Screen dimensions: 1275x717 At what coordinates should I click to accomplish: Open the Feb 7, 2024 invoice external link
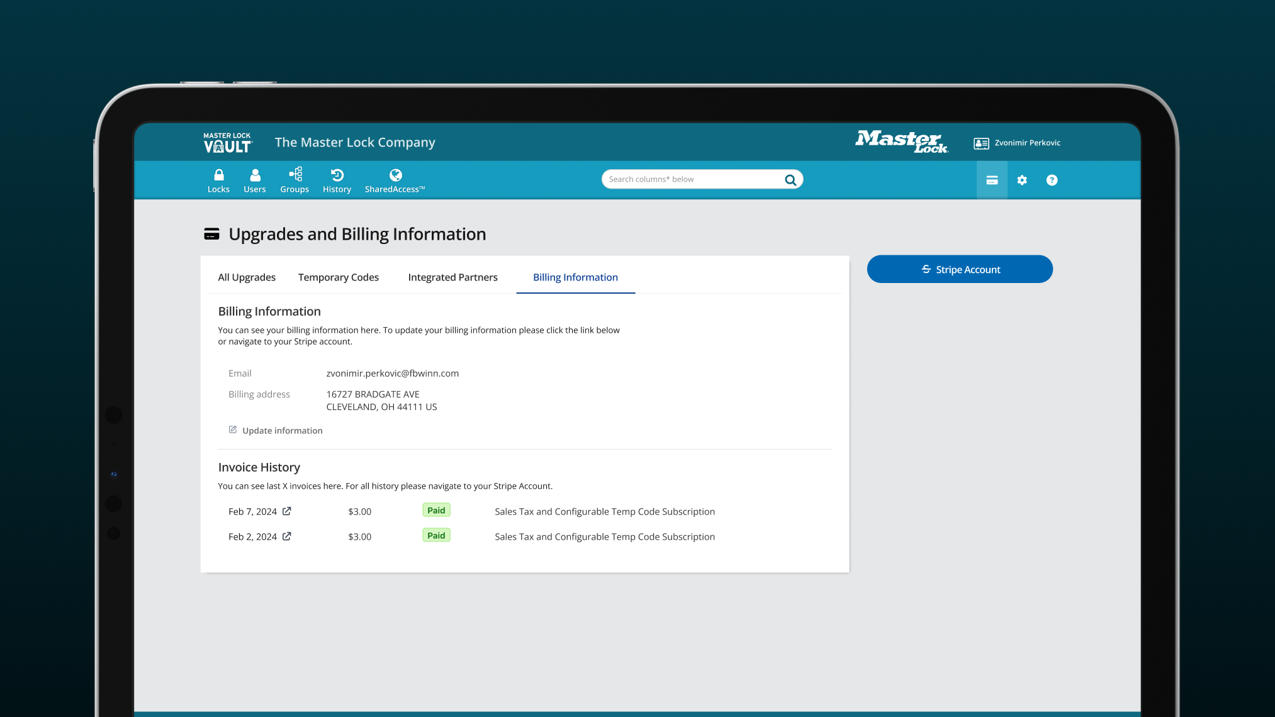pyautogui.click(x=288, y=511)
